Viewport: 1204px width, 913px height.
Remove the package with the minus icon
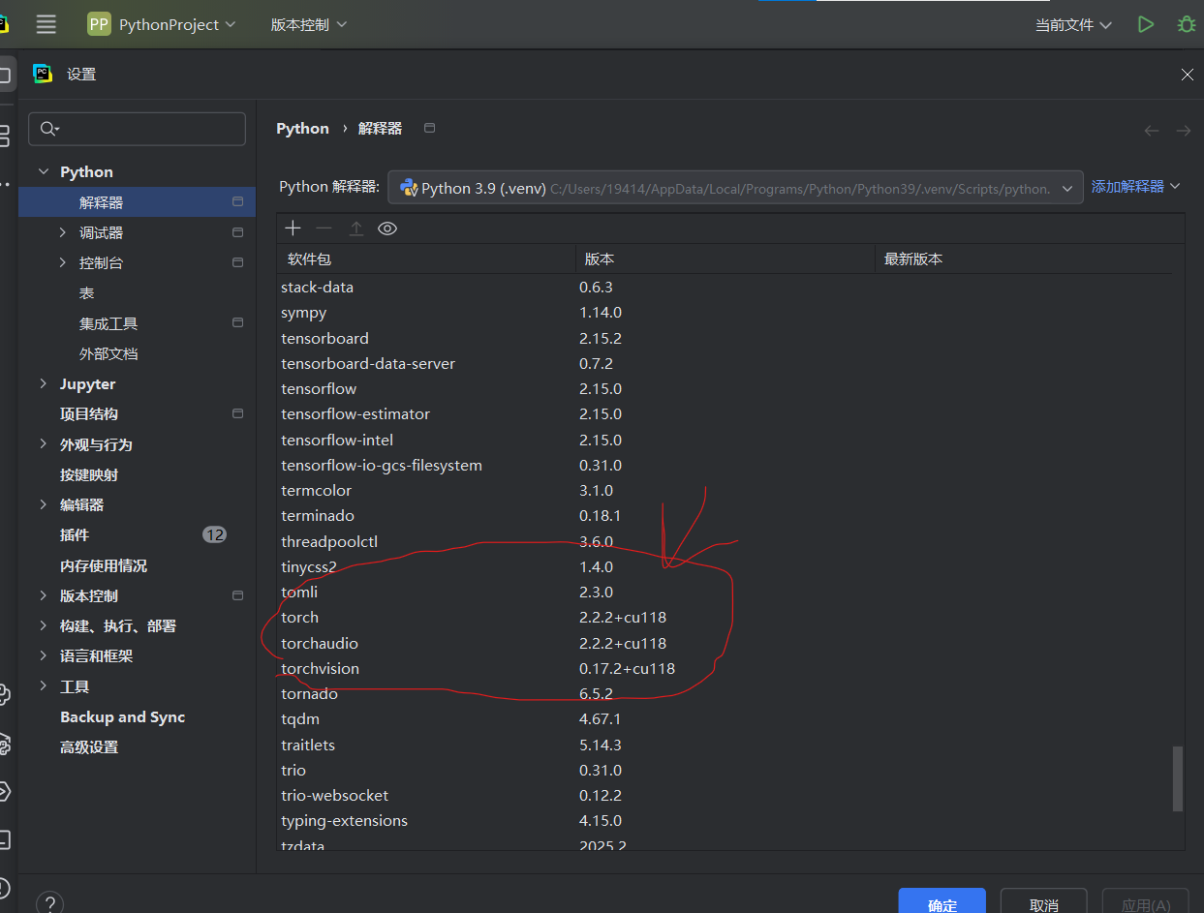pos(324,228)
